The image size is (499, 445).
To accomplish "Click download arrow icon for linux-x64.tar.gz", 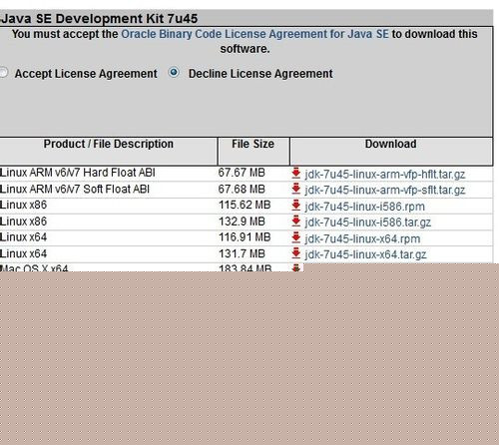I will point(295,253).
